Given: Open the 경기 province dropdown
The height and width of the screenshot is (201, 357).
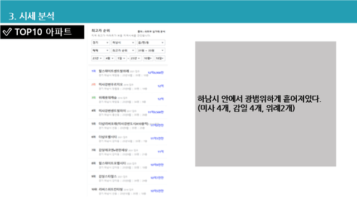Looking at the screenshot, I should pos(100,42).
